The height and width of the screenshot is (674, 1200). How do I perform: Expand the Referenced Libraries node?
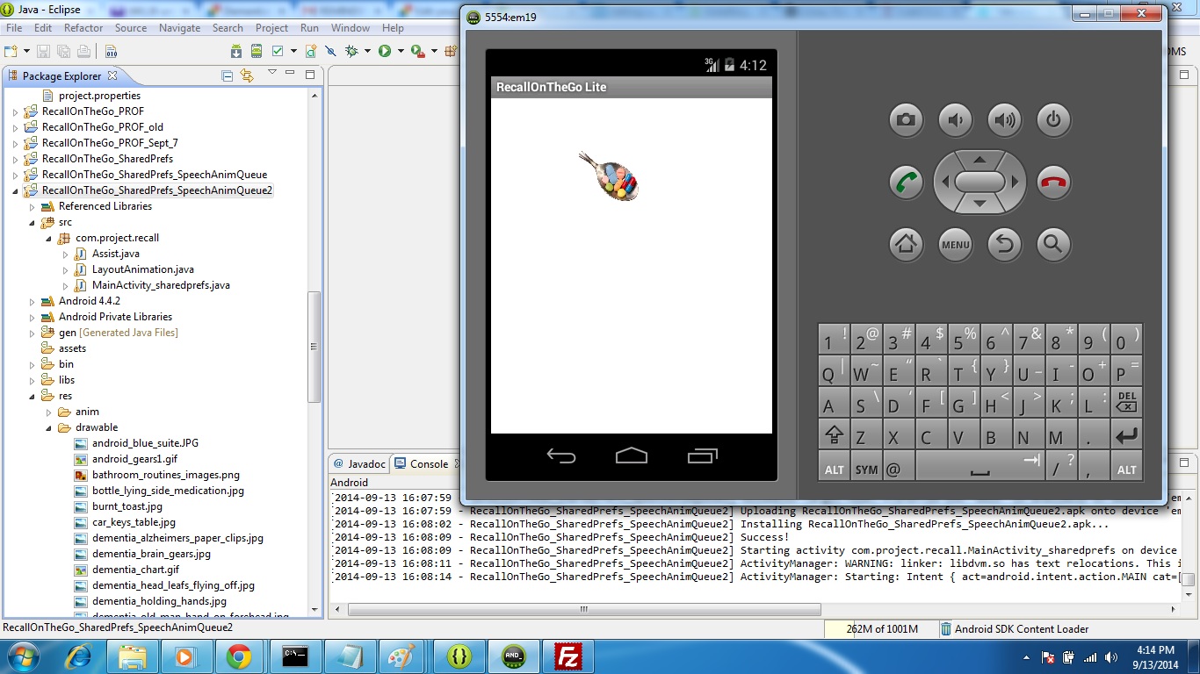coord(32,206)
